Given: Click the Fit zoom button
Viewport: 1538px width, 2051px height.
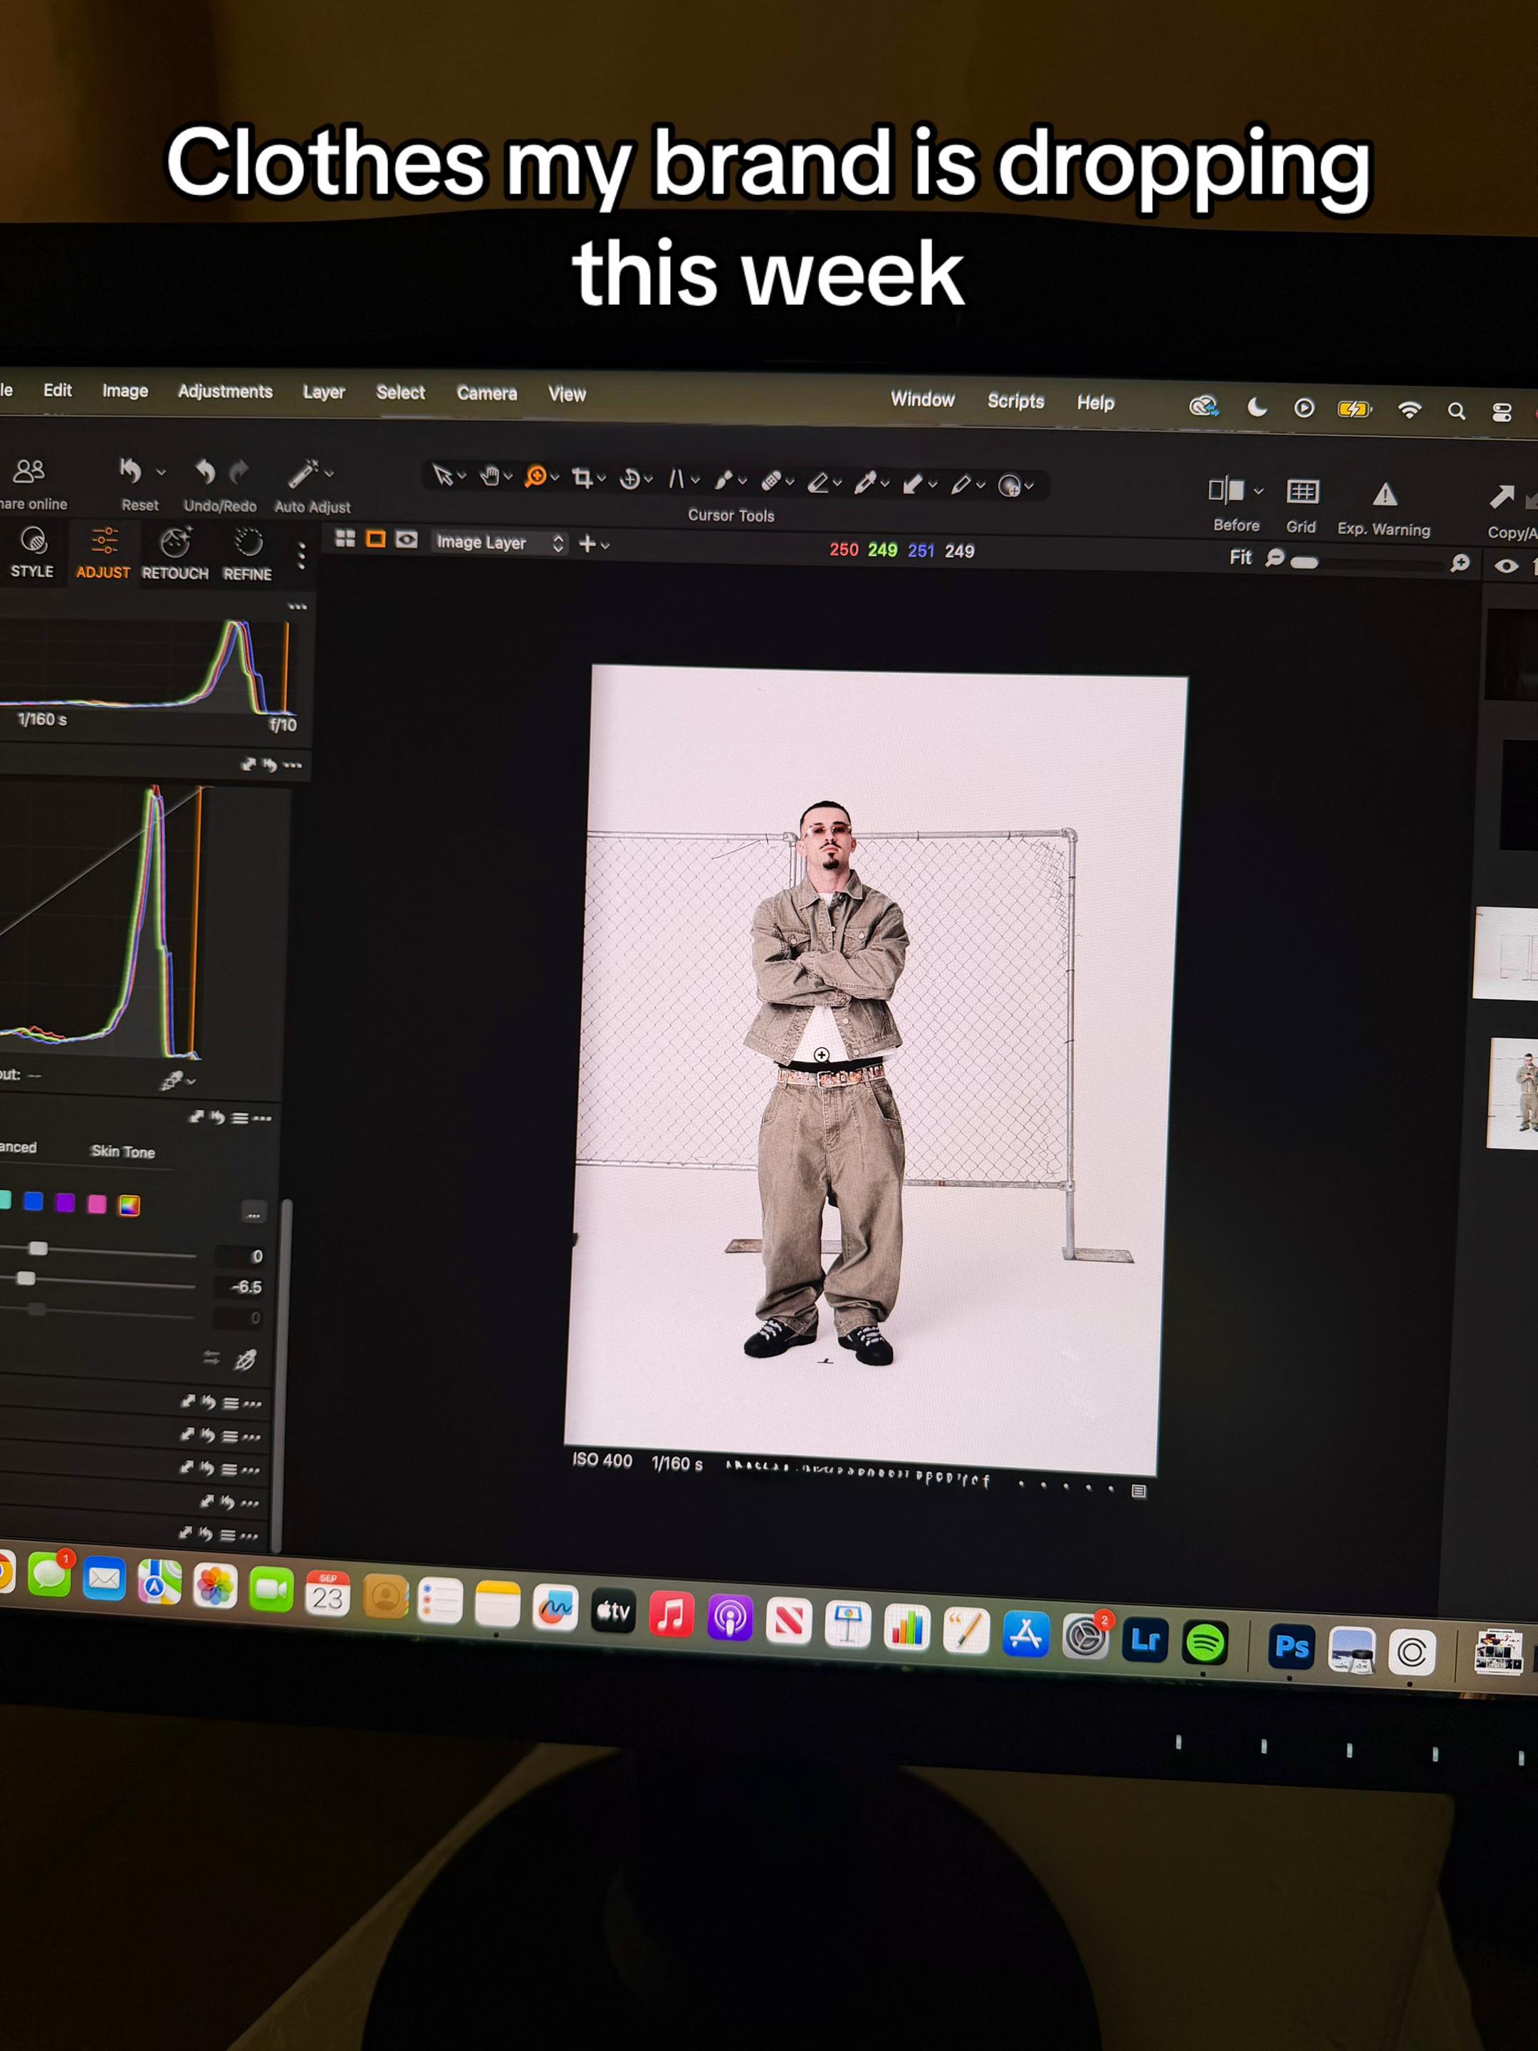Looking at the screenshot, I should pos(1240,557).
